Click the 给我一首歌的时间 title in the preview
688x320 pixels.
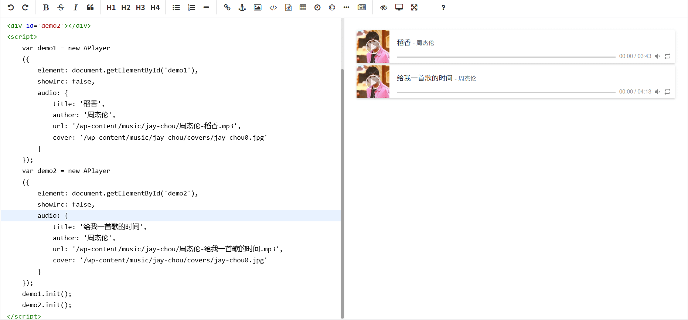[425, 78]
